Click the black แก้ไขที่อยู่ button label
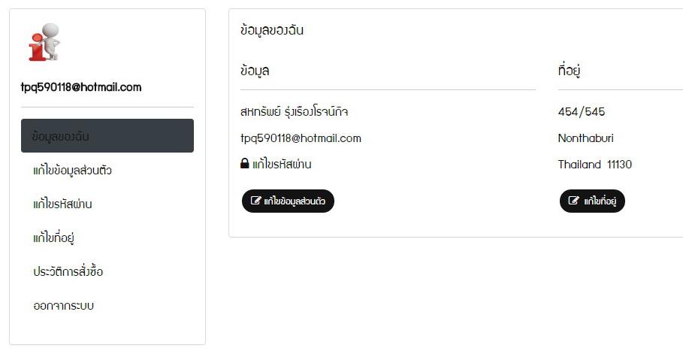This screenshot has height=354, width=683. (x=600, y=201)
